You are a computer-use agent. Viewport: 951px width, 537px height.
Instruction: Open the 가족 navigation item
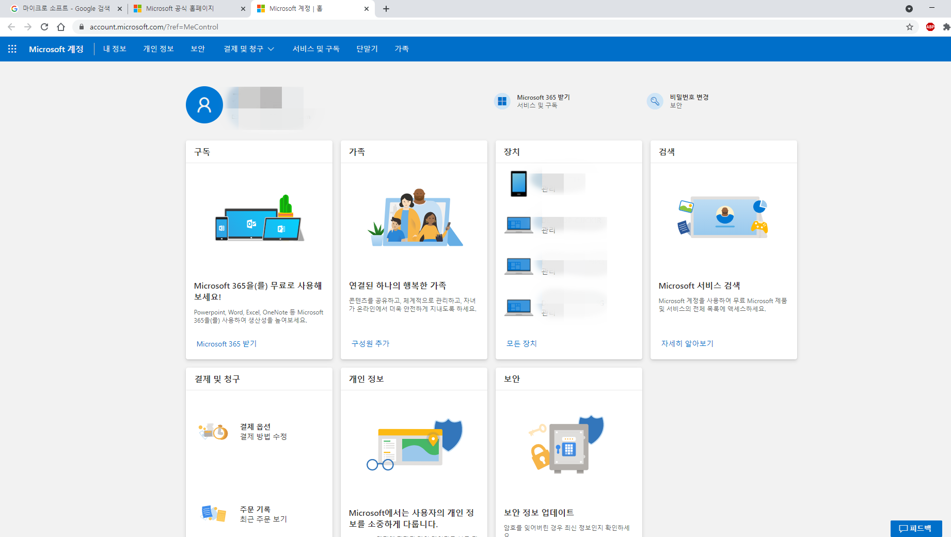pos(402,49)
